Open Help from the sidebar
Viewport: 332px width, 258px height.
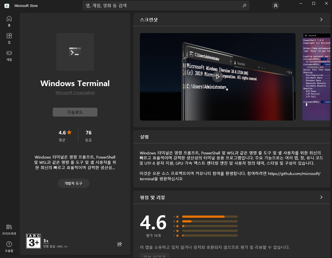coord(9,247)
